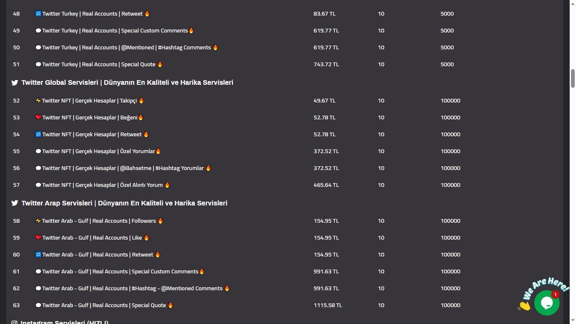
Task: Click Twitter Arap Servisleri section heading
Action: tap(124, 203)
